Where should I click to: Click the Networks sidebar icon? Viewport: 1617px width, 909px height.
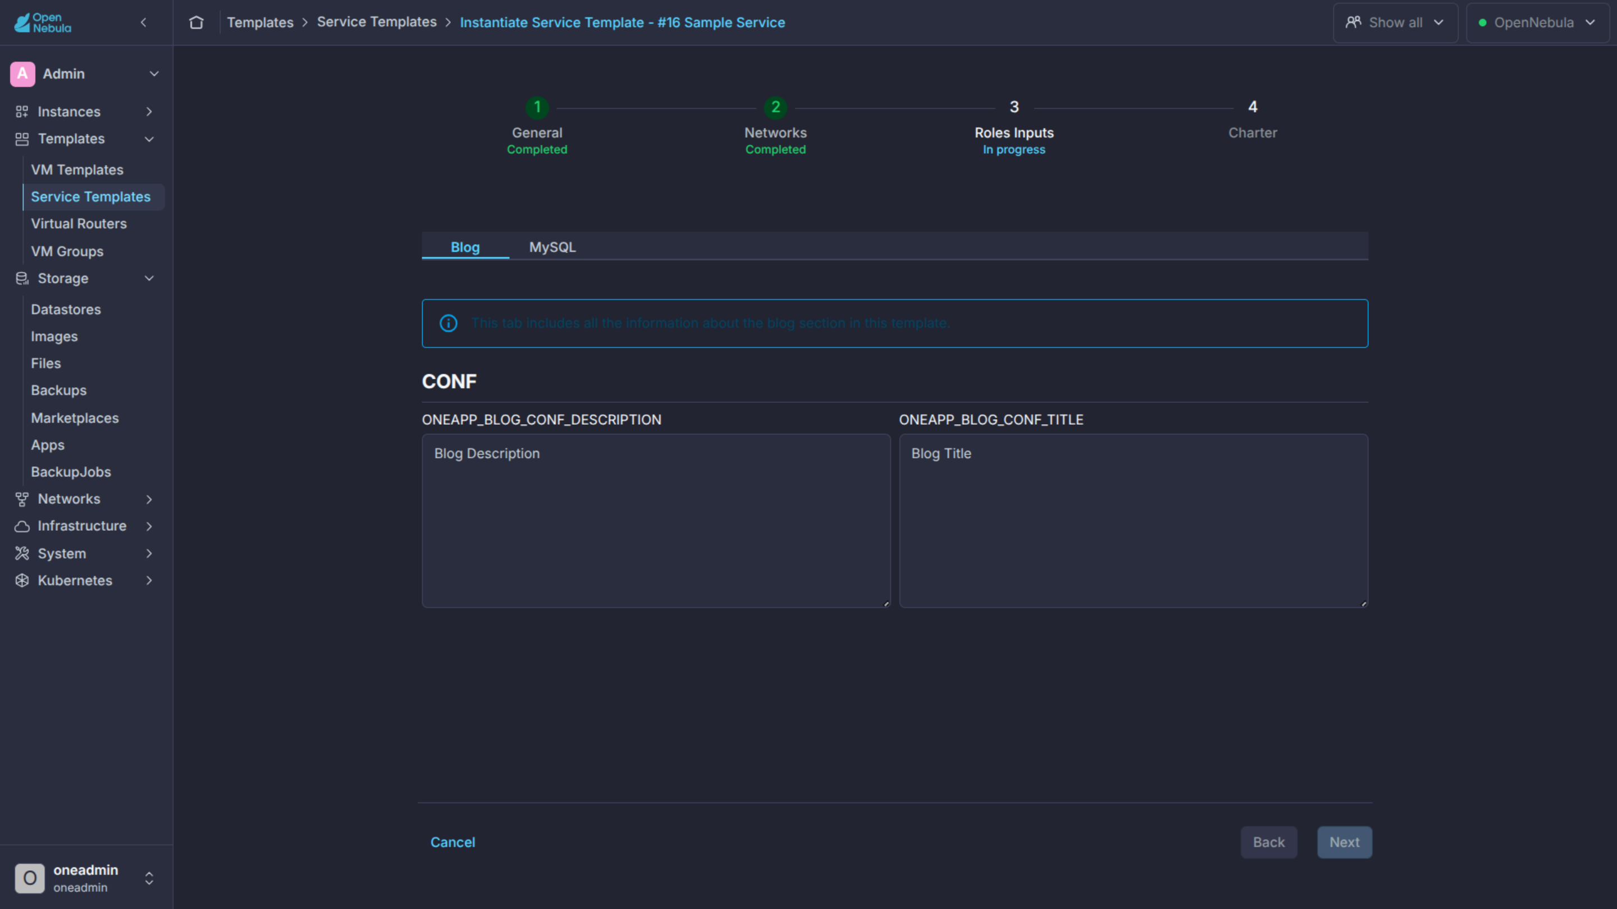point(22,499)
